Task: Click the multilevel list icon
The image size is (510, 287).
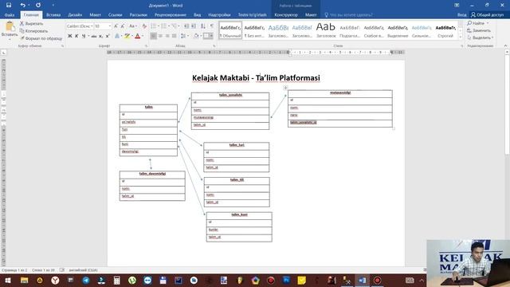Action: pos(175,26)
